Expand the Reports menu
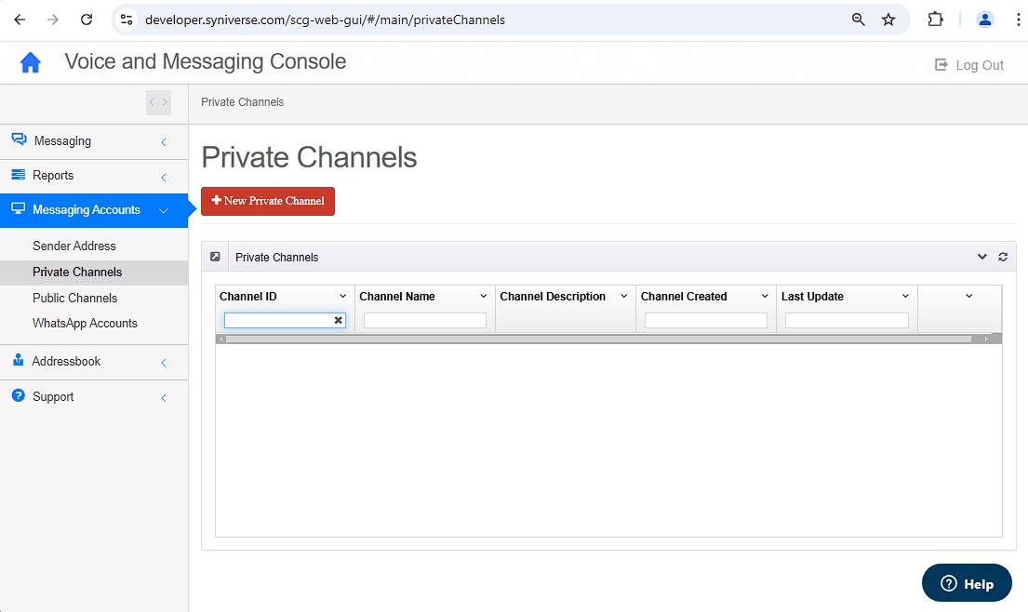This screenshot has width=1028, height=612. pyautogui.click(x=94, y=176)
